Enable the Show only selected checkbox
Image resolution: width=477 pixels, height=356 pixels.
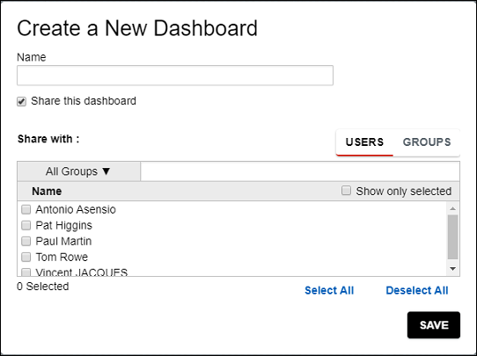pos(346,191)
